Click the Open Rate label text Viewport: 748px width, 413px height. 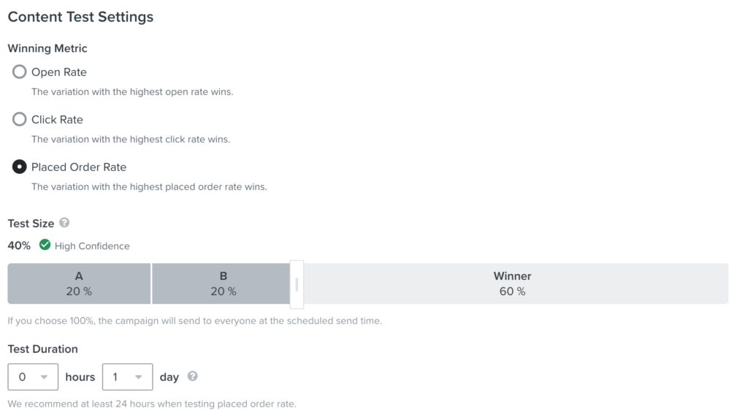[59, 72]
